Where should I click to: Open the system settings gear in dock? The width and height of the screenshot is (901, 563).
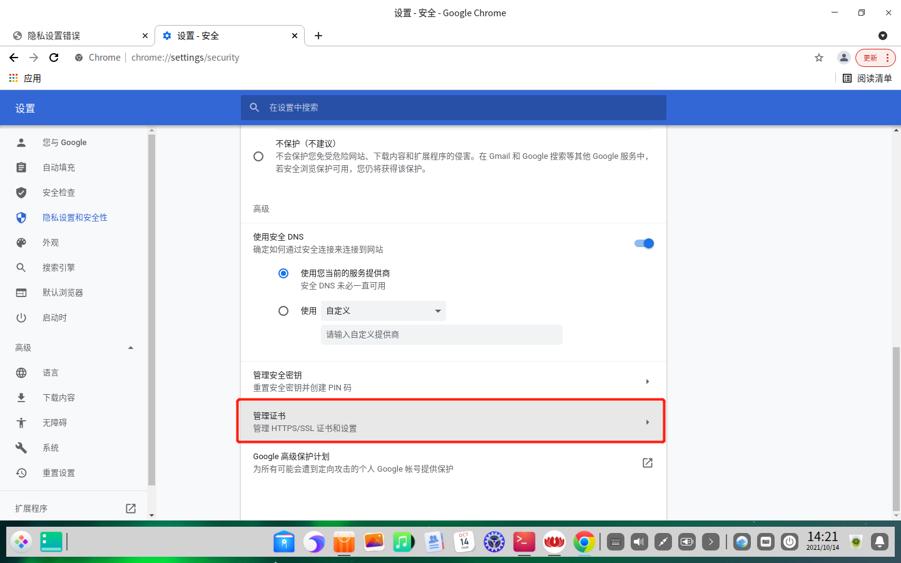point(494,542)
